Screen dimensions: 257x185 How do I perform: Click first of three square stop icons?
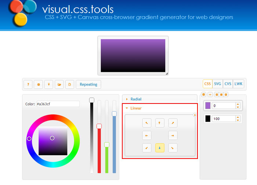[x=217, y=95]
